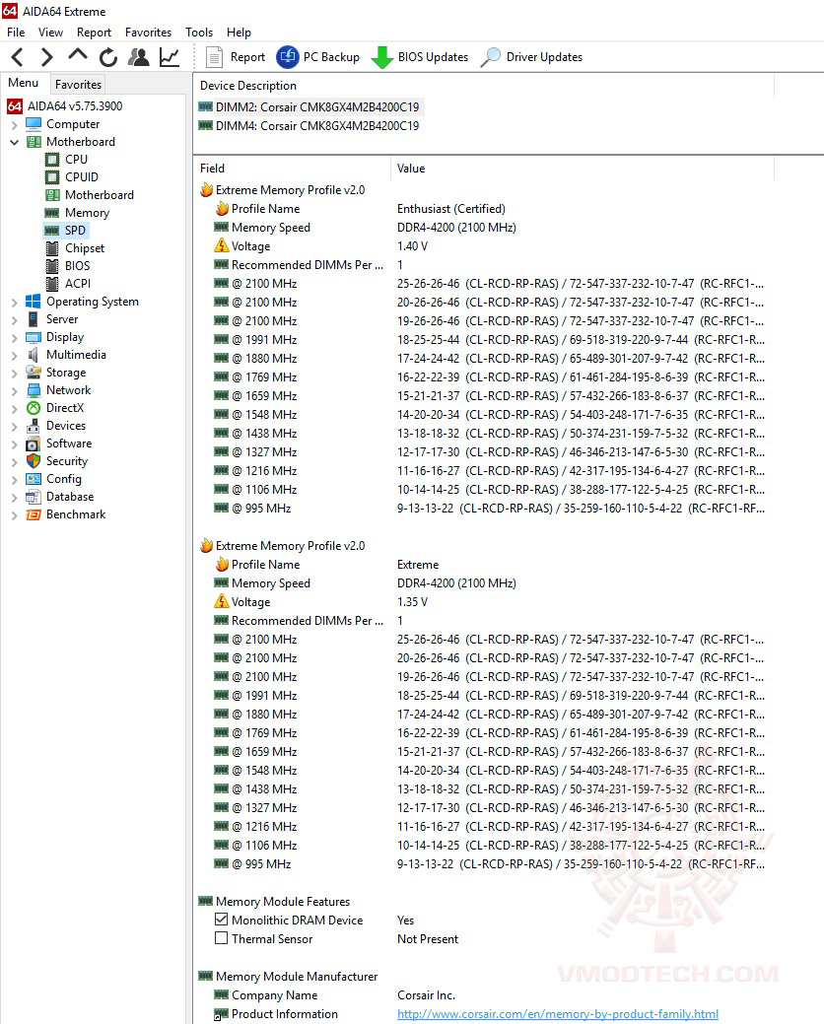
Task: Switch to the Menu tab
Action: coord(24,83)
